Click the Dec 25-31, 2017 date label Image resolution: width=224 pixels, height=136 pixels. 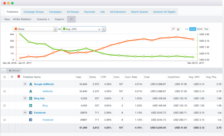(x=195, y=63)
